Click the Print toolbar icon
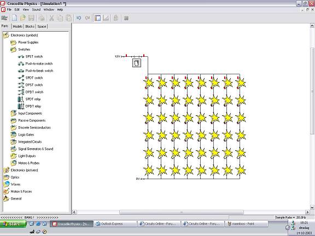 point(42,18)
